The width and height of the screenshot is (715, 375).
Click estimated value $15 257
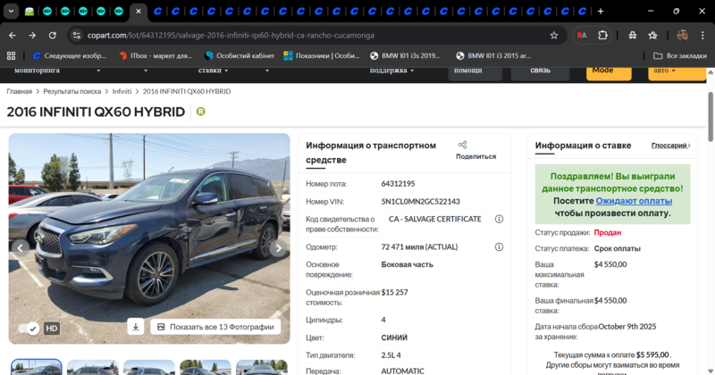[394, 293]
